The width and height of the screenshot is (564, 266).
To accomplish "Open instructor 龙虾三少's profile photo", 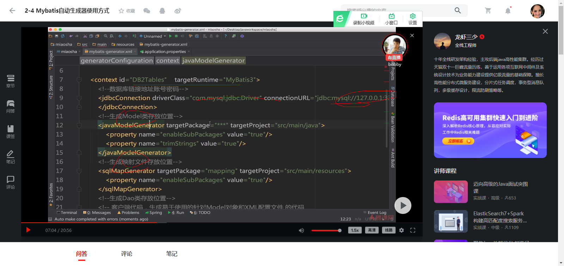I will click(x=442, y=41).
